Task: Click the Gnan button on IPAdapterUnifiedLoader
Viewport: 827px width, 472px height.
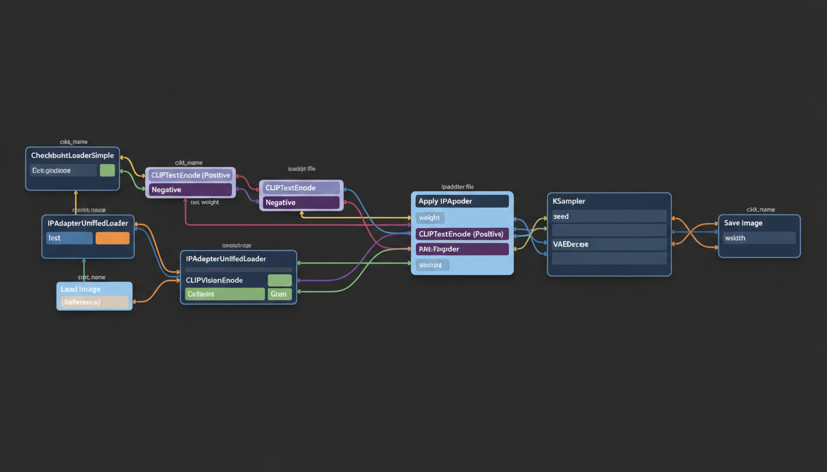Action: pos(279,294)
